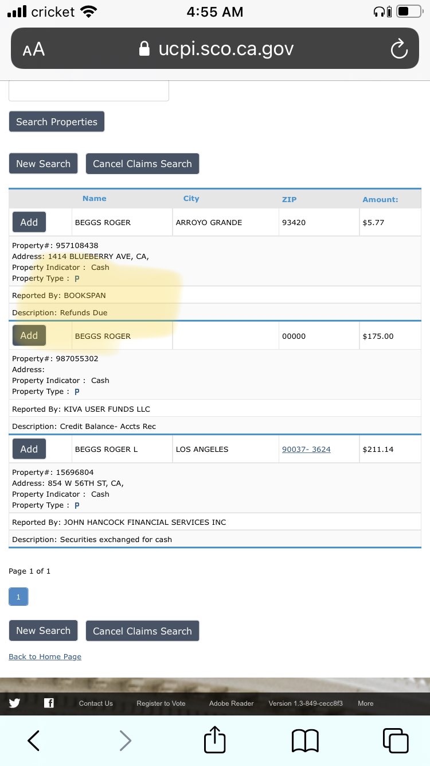The height and width of the screenshot is (766, 430).
Task: Select Reported By: BOOKSPAN row
Action: click(215, 295)
